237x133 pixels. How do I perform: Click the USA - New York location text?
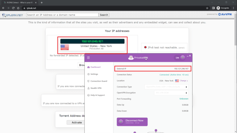[166, 81]
